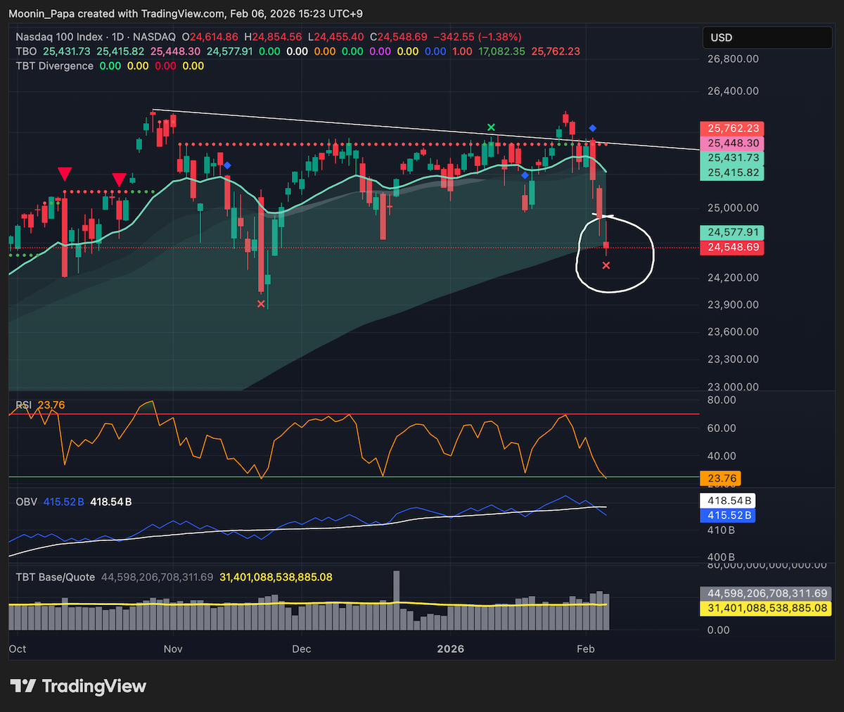This screenshot has width=844, height=712.
Task: Click the 23,300.00 price scale tick
Action: [733, 360]
